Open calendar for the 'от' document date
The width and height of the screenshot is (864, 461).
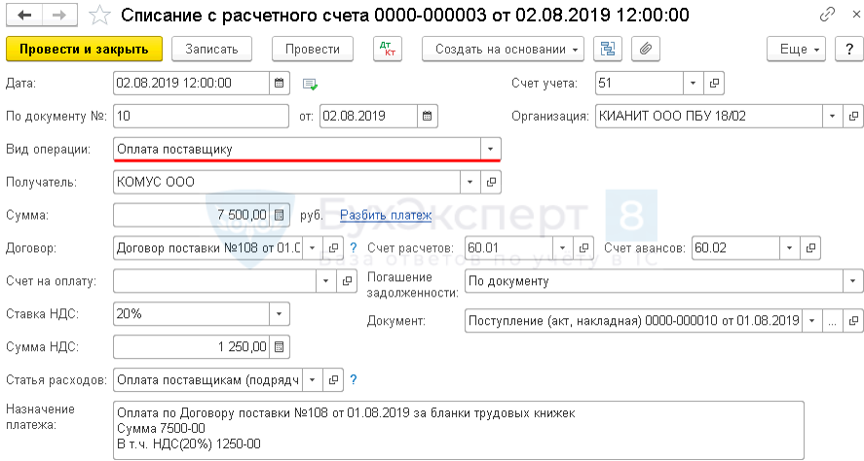427,116
